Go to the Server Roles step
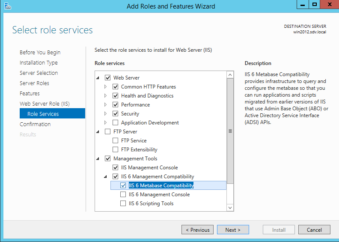This screenshot has width=339, height=242. (x=34, y=83)
